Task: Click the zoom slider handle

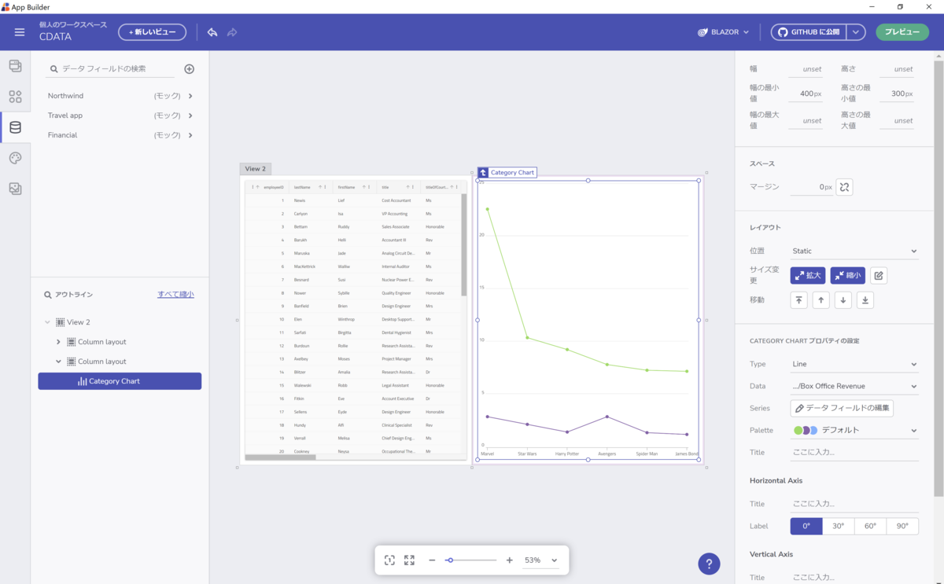Action: coord(449,560)
